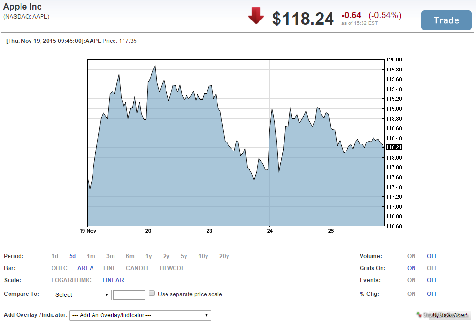Set chart period to 5d

(x=72, y=256)
